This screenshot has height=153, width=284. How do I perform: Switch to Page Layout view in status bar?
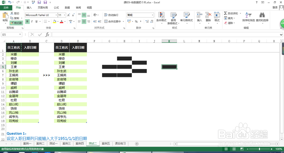point(234,149)
